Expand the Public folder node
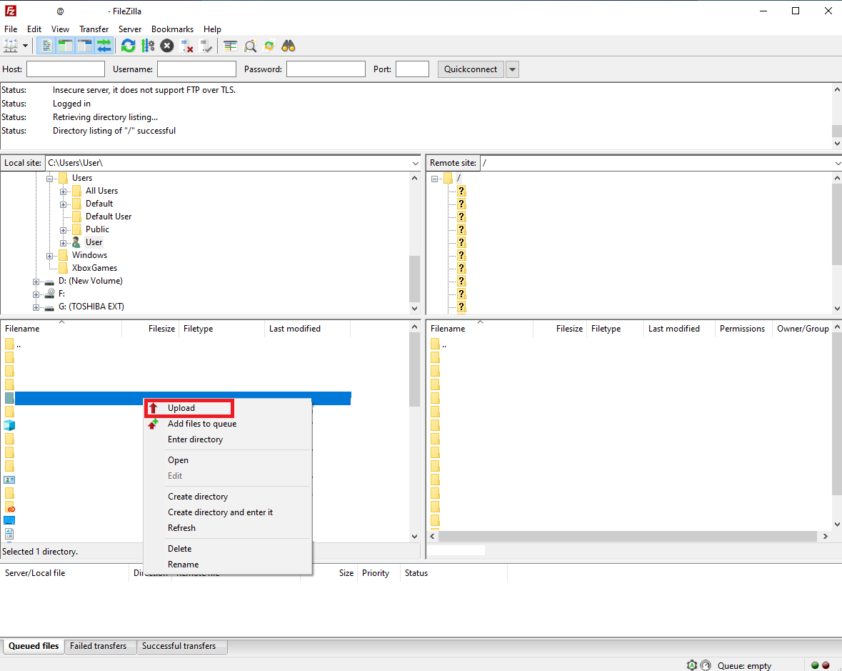 (x=63, y=231)
